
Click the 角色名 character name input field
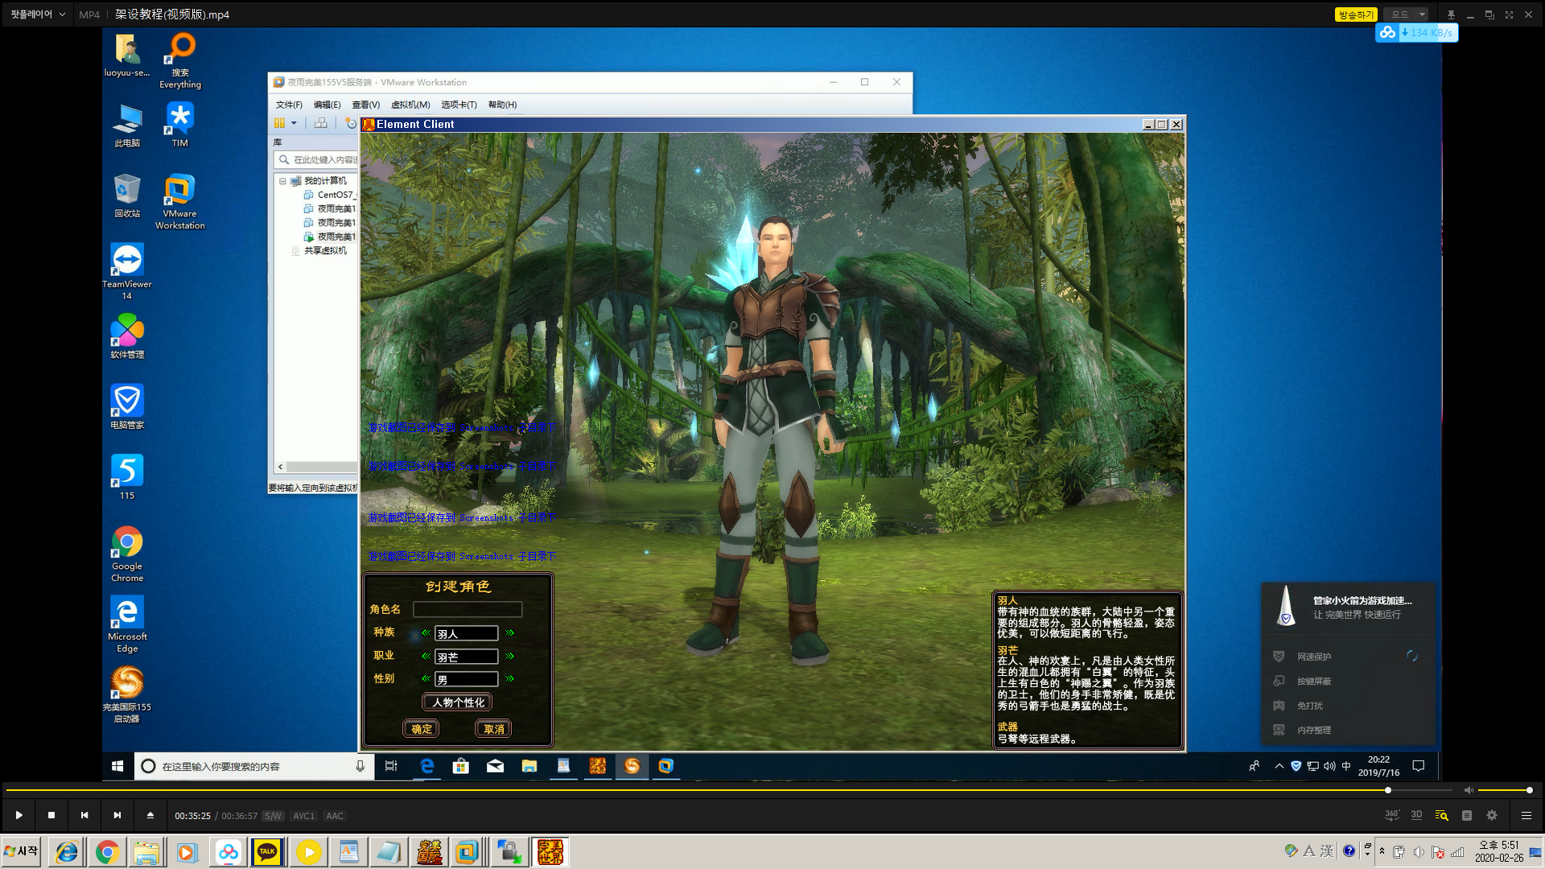(468, 610)
